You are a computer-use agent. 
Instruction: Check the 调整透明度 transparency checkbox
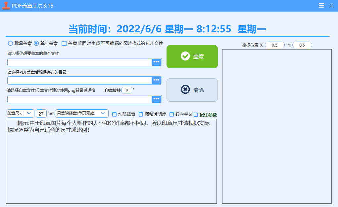141,114
